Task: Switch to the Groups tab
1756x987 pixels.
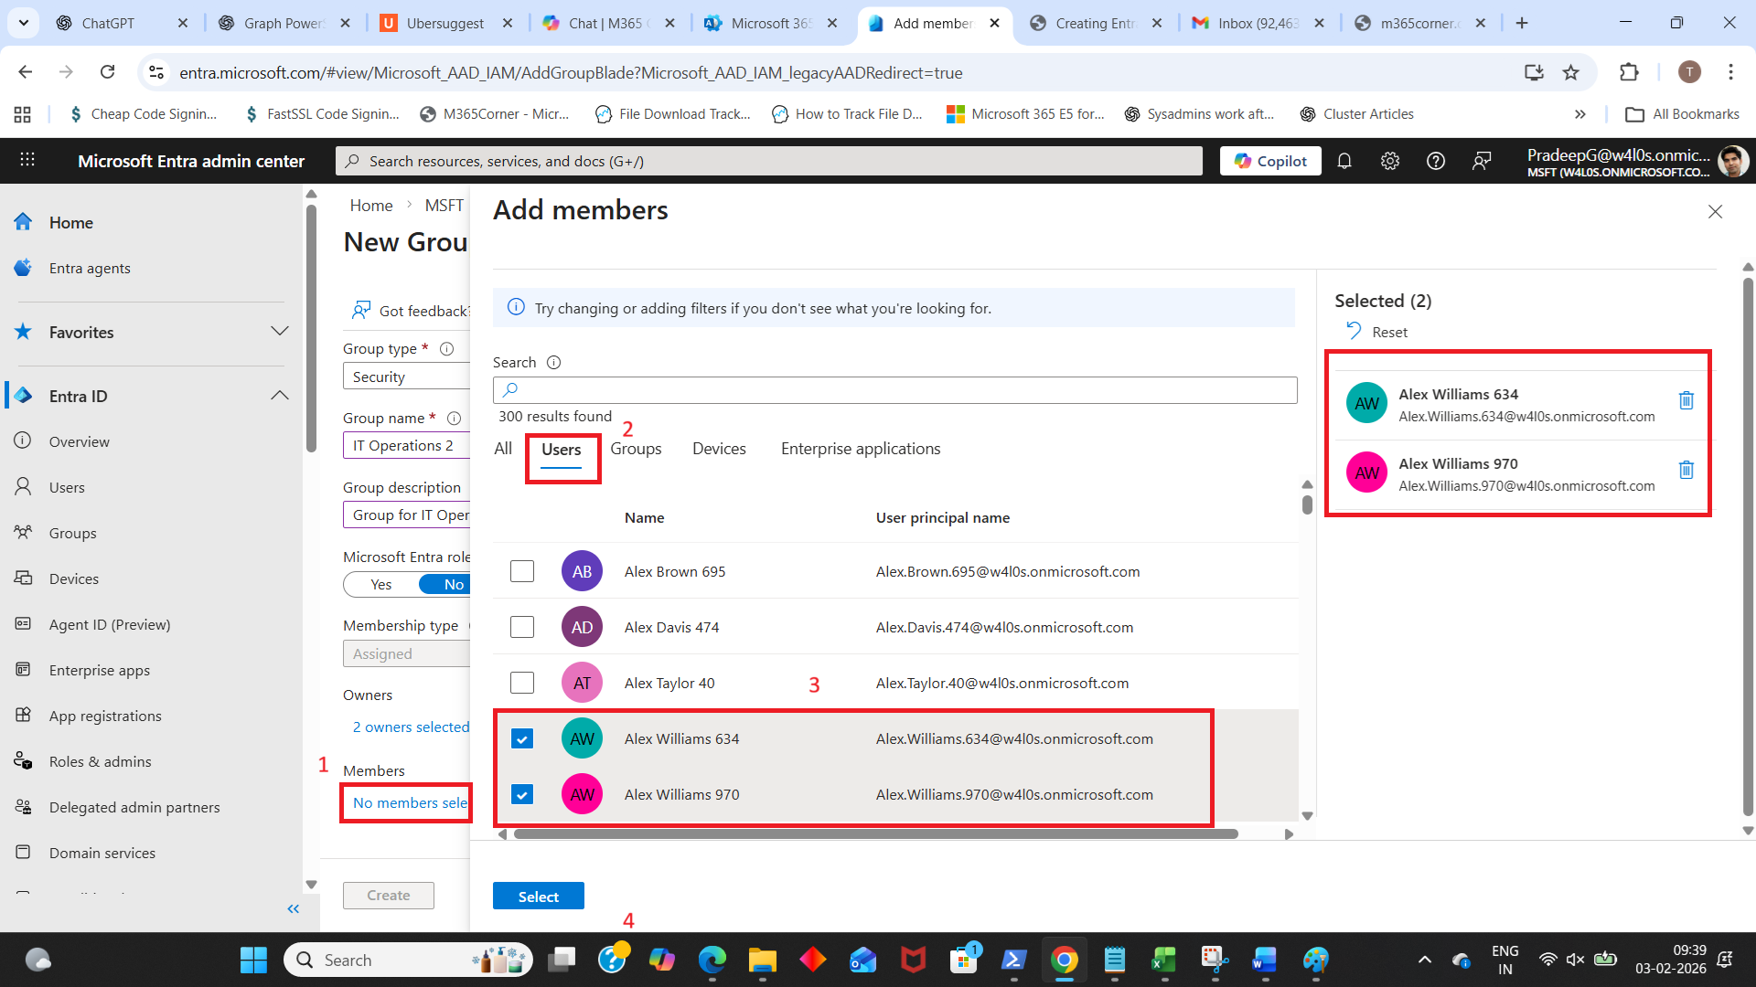Action: tap(636, 449)
